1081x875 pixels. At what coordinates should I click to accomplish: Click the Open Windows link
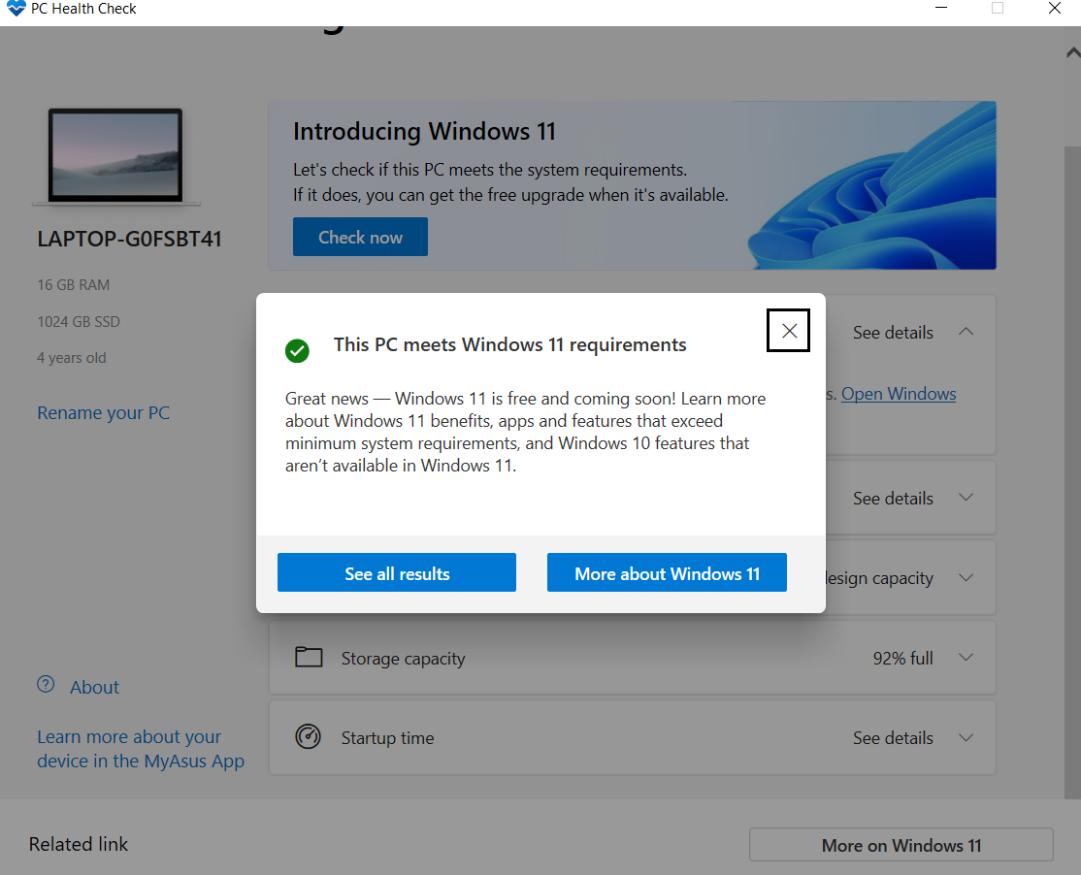pos(899,394)
